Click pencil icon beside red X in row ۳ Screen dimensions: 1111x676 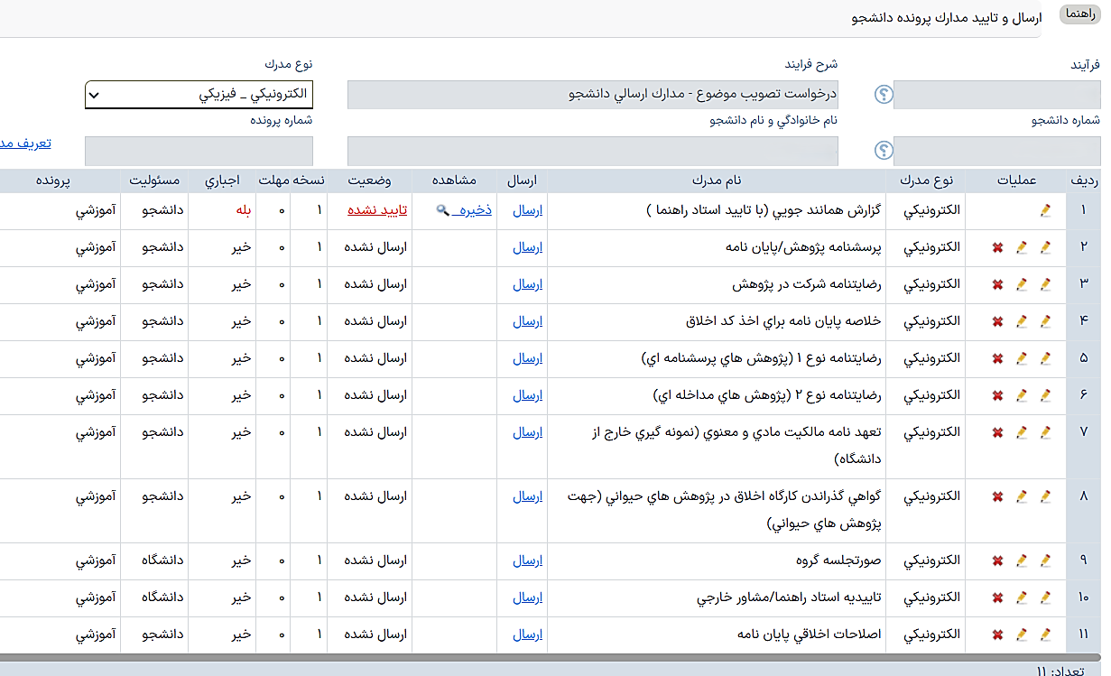click(x=1022, y=284)
